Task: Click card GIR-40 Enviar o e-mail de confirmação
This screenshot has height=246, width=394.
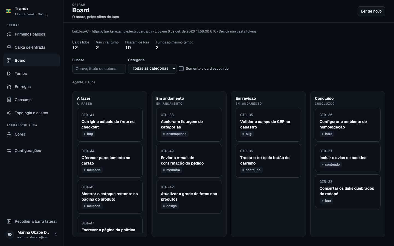Action: click(189, 161)
